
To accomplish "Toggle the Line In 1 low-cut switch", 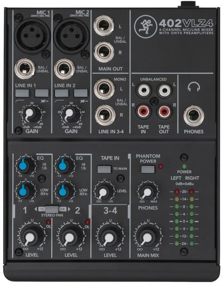I will point(22,93).
